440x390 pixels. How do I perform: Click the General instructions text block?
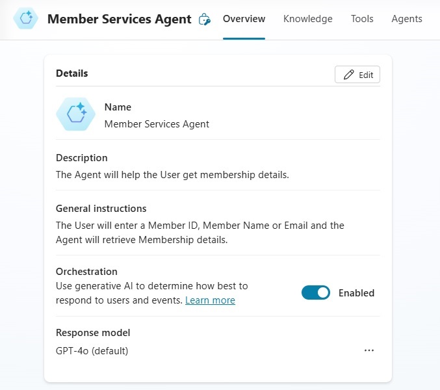point(200,233)
